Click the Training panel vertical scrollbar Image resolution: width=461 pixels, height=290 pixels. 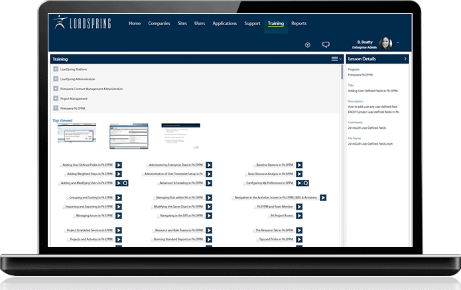[342, 72]
